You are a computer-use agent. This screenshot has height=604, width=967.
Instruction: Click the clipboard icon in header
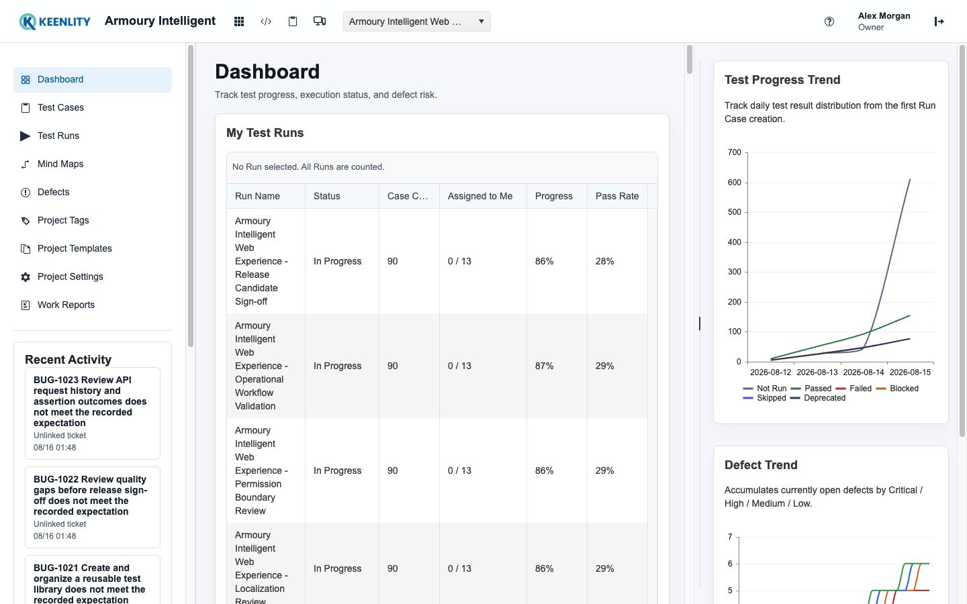tap(293, 21)
